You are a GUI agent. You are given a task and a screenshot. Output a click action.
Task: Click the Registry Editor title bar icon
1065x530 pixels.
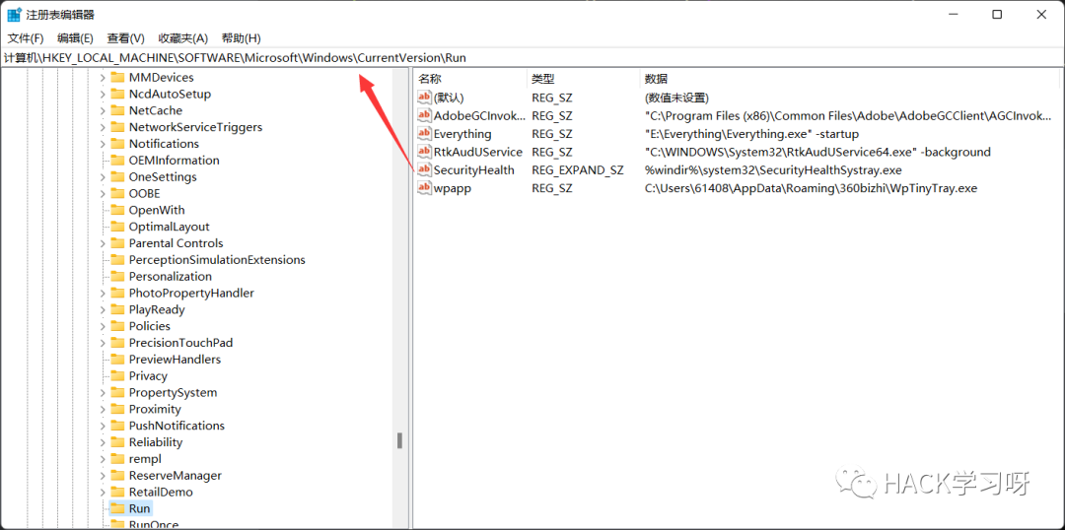pos(14,14)
